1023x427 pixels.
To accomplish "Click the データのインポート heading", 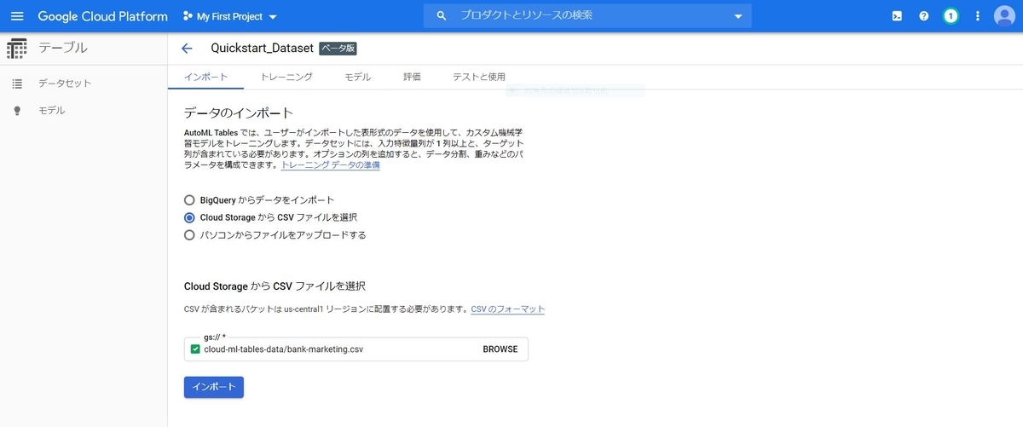I will (x=239, y=113).
